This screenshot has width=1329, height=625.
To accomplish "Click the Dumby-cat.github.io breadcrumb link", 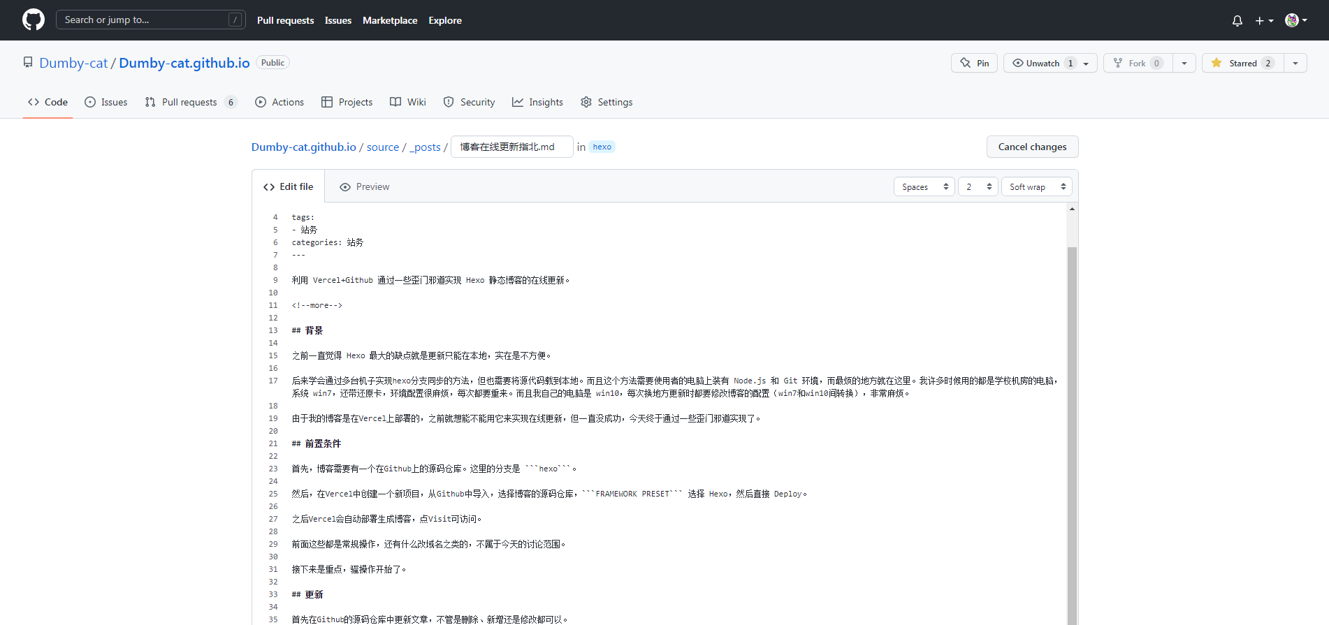I will point(304,147).
